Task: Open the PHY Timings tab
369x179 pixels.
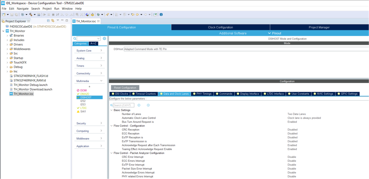Action: tap(202, 94)
